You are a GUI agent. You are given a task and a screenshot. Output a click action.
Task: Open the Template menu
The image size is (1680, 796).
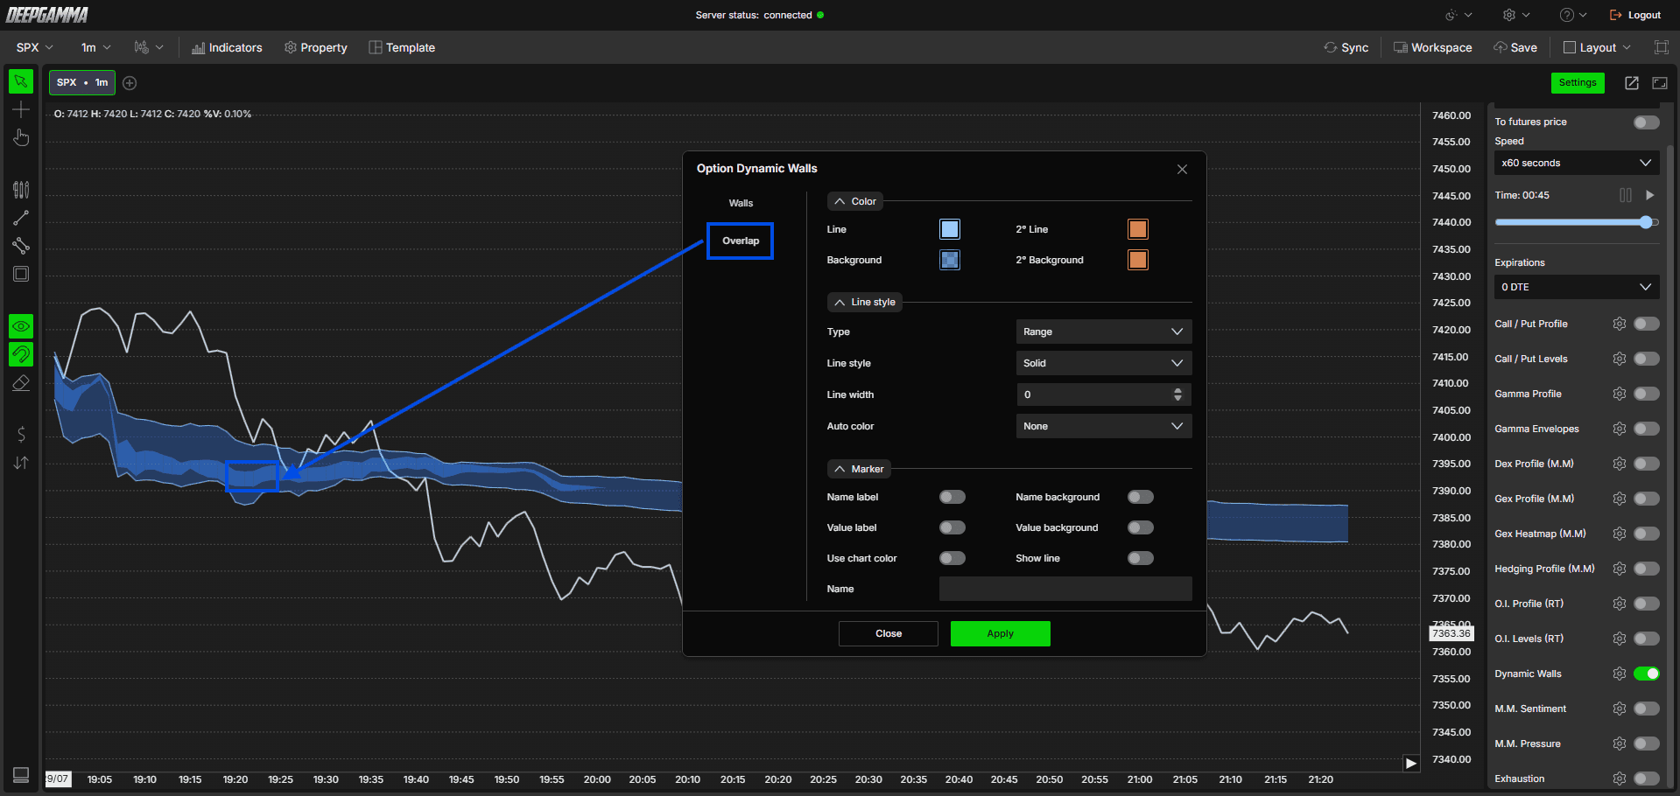[x=402, y=47]
